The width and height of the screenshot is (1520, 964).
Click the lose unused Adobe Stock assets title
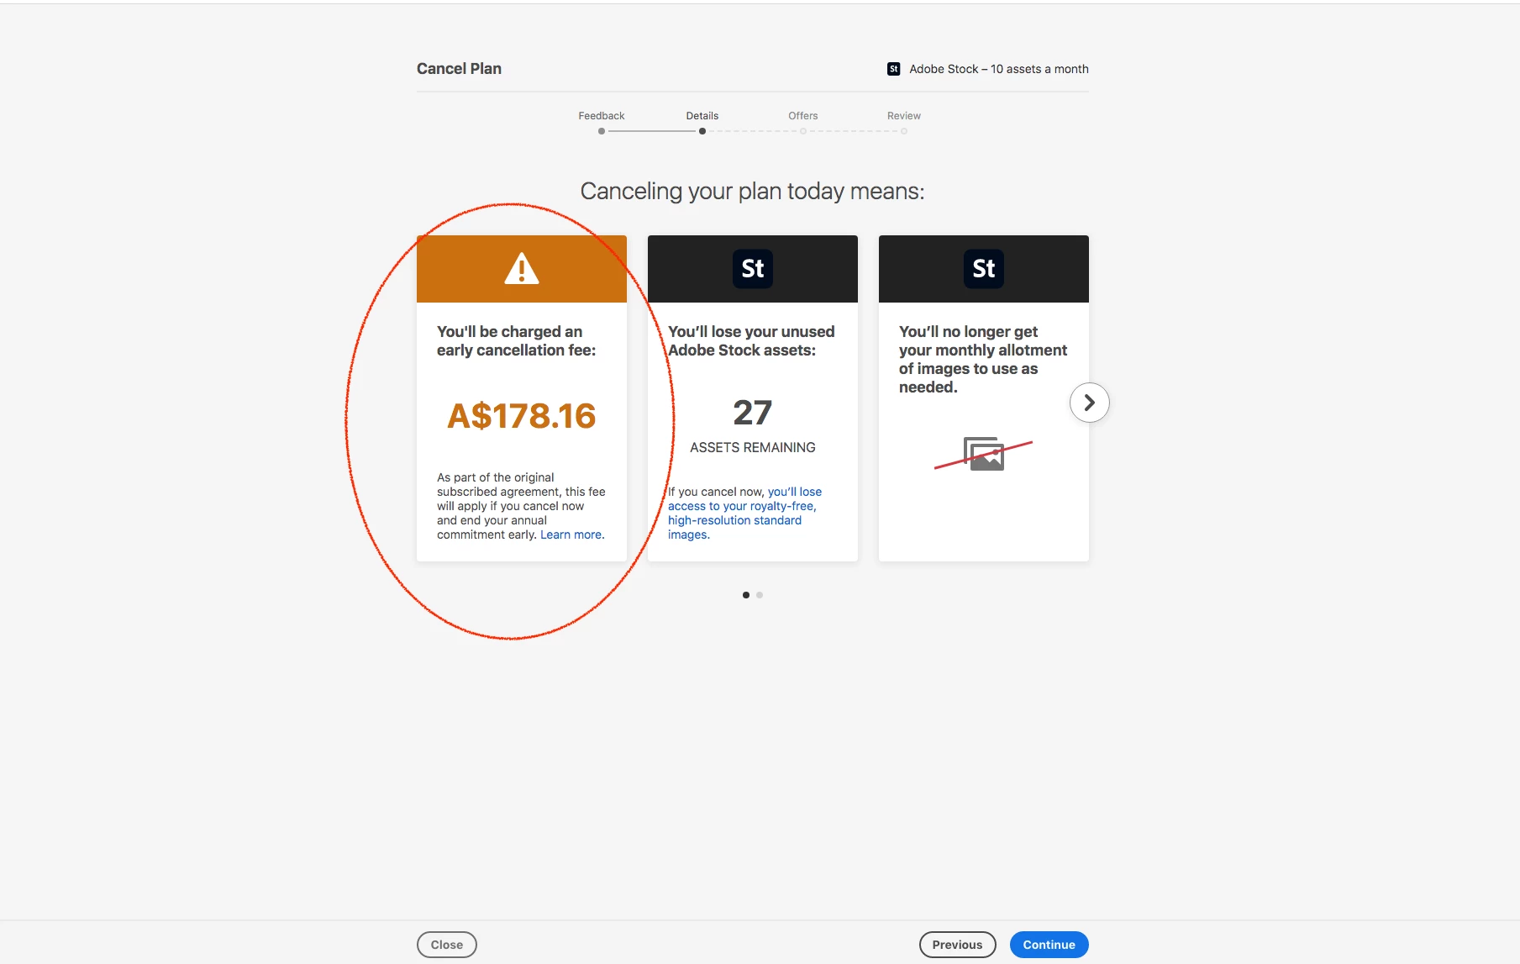pyautogui.click(x=751, y=341)
